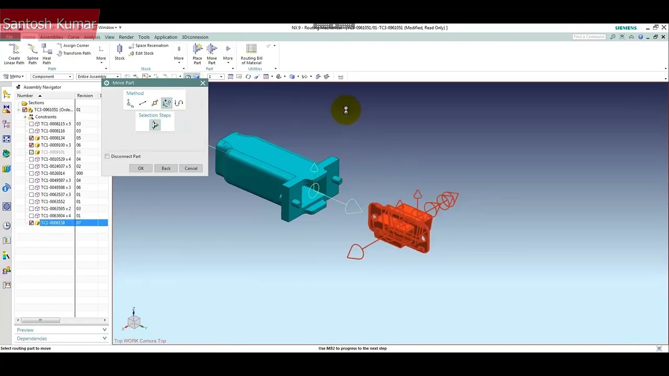Image resolution: width=669 pixels, height=376 pixels.
Task: Toggle root assembly TC3-0961051 checkbox
Action: [x=25, y=110]
